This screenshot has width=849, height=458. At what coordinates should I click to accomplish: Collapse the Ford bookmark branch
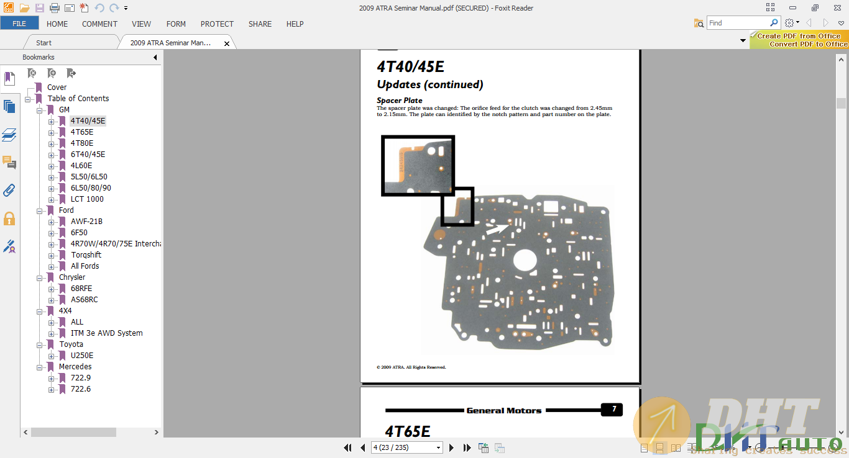click(39, 210)
